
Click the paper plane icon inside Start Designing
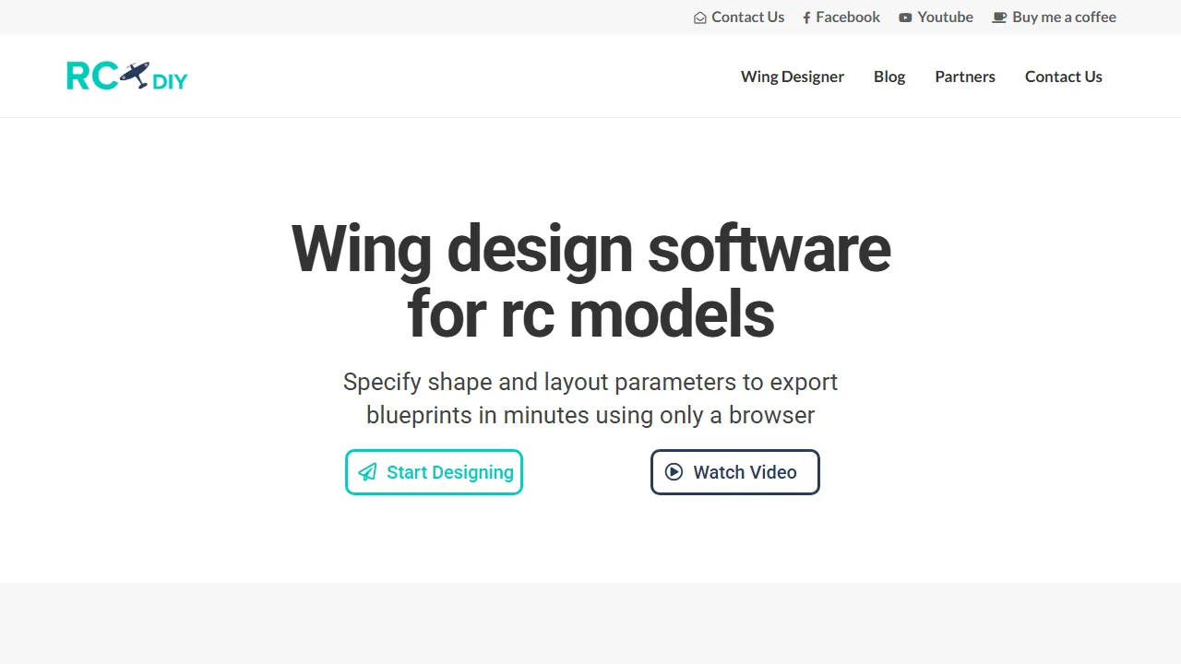click(x=368, y=471)
